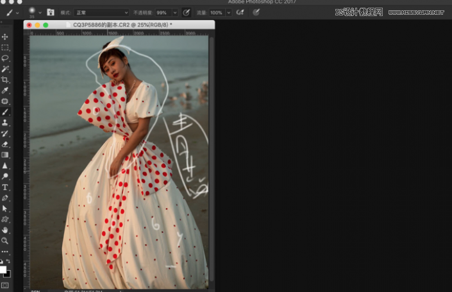
Task: Select the Hand tool
Action: pyautogui.click(x=5, y=230)
